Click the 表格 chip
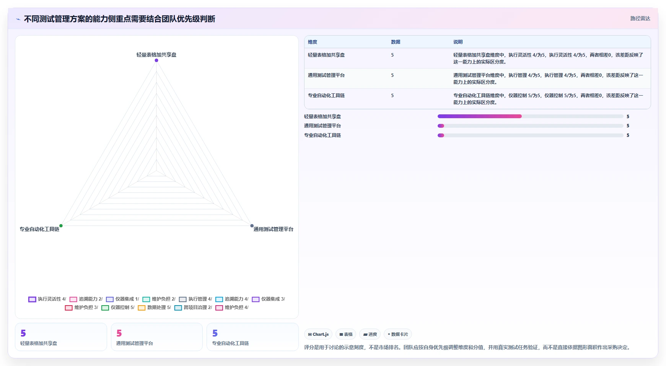Image resolution: width=666 pixels, height=366 pixels. (346, 334)
